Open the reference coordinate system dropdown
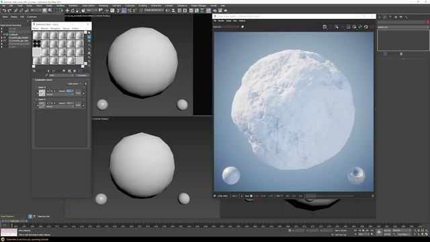Viewport: 430px width, 242px height. point(91,11)
